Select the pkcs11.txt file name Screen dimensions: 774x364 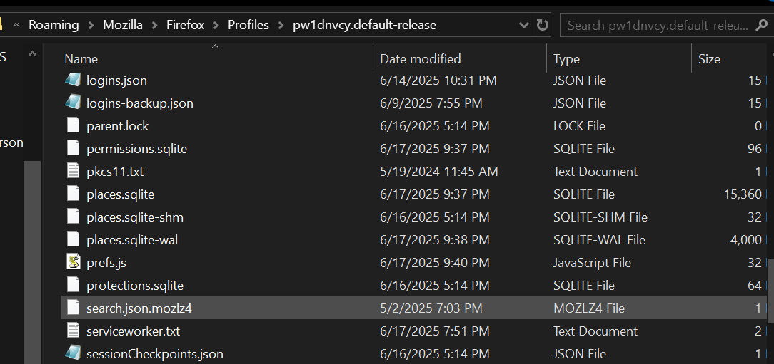point(115,172)
